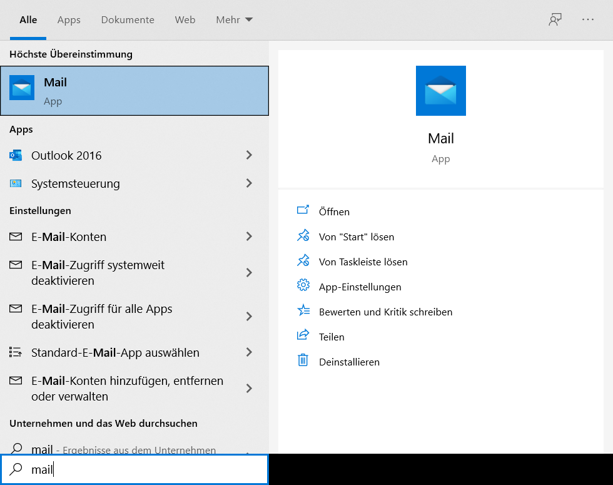Switch to the Apps tab
613x485 pixels.
click(69, 20)
